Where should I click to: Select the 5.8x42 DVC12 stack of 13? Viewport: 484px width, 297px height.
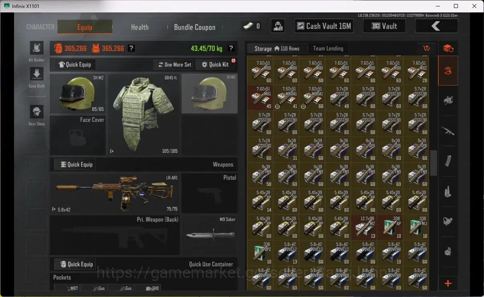point(286,253)
